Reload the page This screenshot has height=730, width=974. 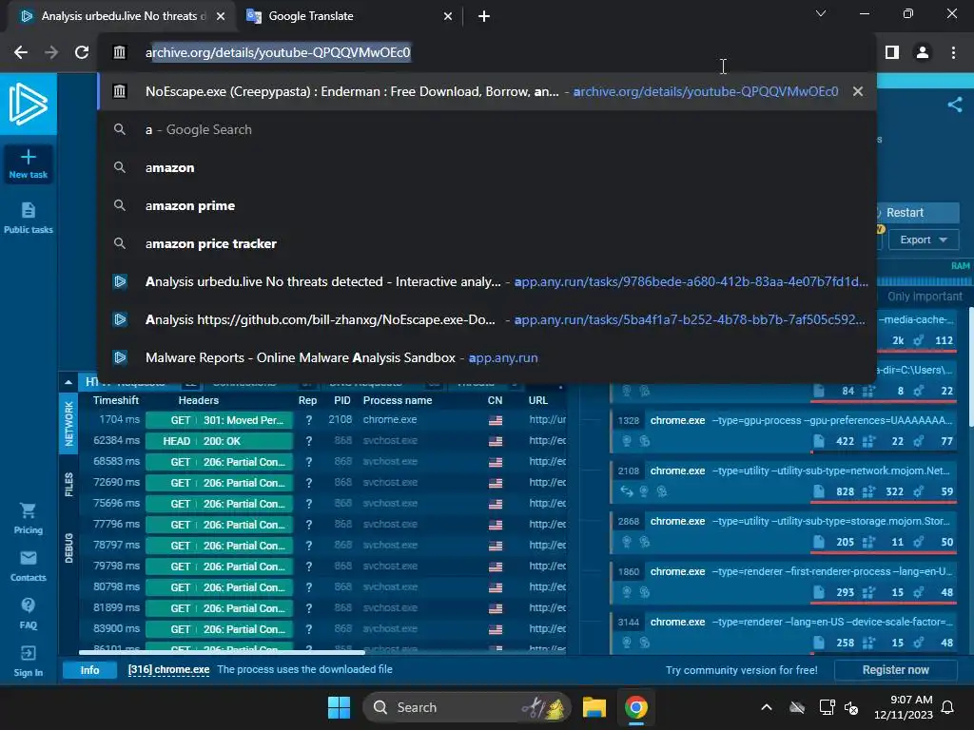click(82, 53)
